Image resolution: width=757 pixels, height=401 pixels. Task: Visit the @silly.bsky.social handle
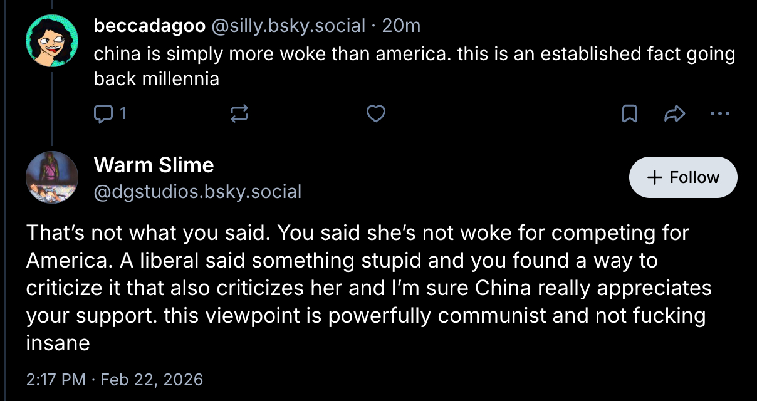point(288,26)
